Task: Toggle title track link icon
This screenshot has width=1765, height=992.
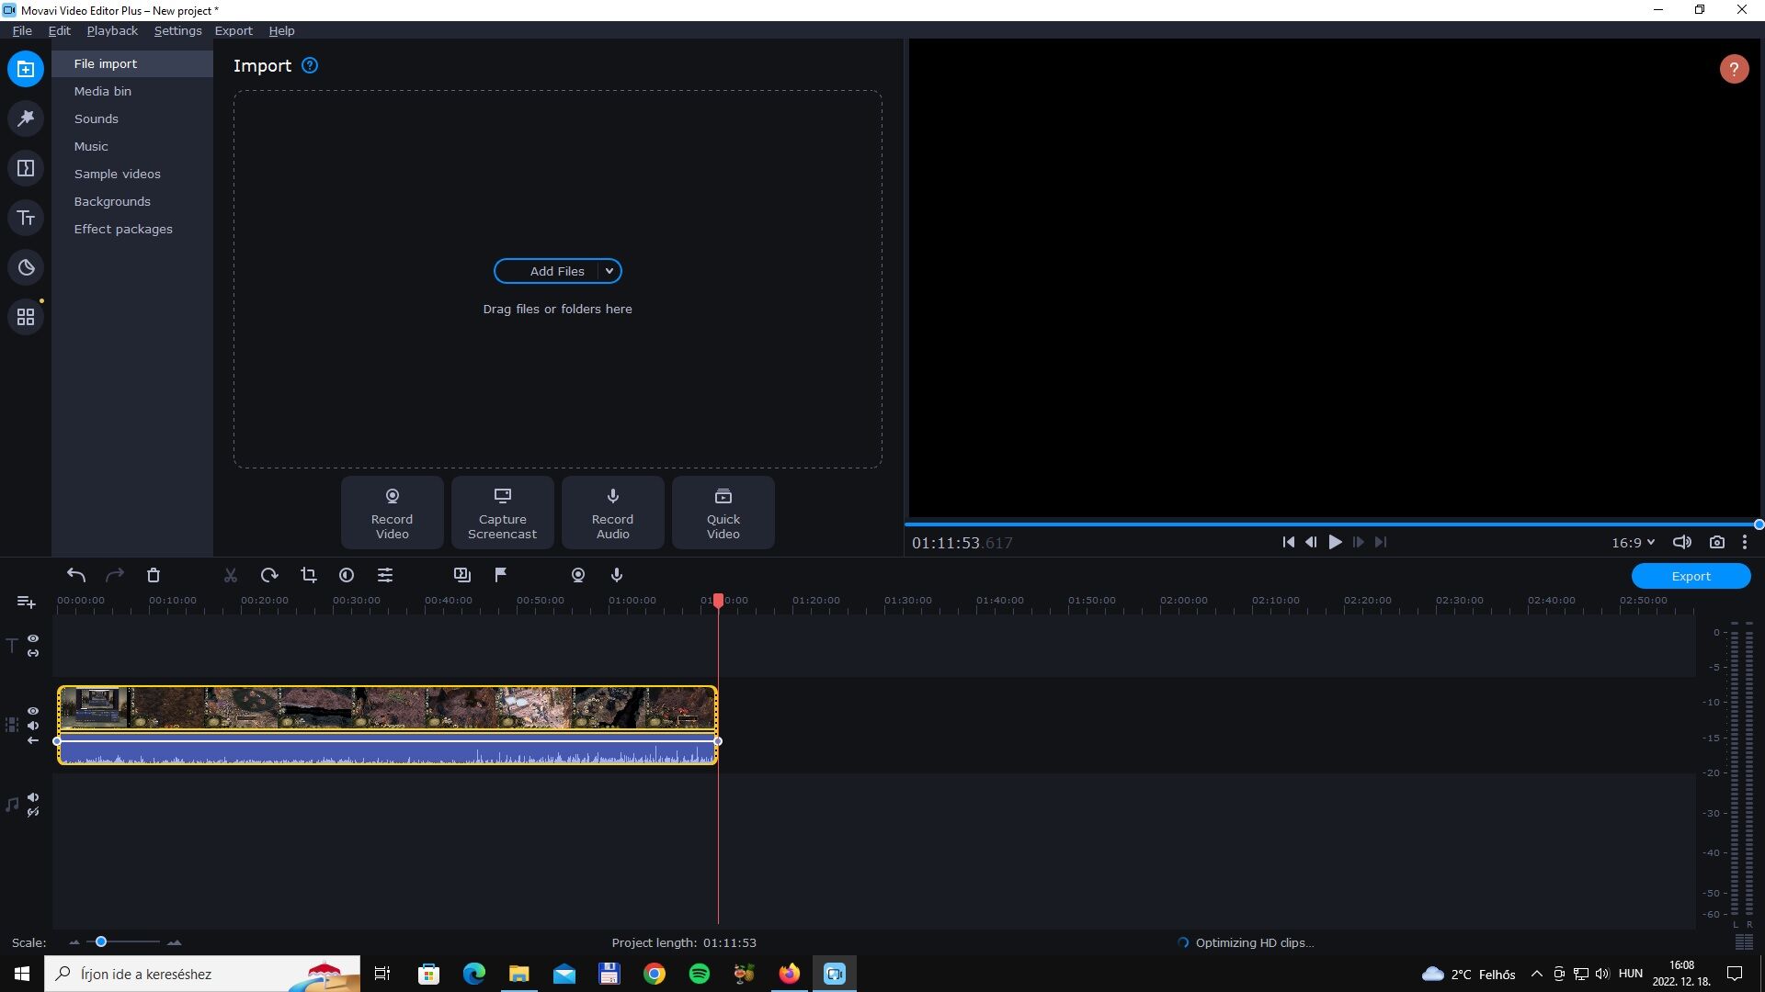Action: (x=33, y=653)
